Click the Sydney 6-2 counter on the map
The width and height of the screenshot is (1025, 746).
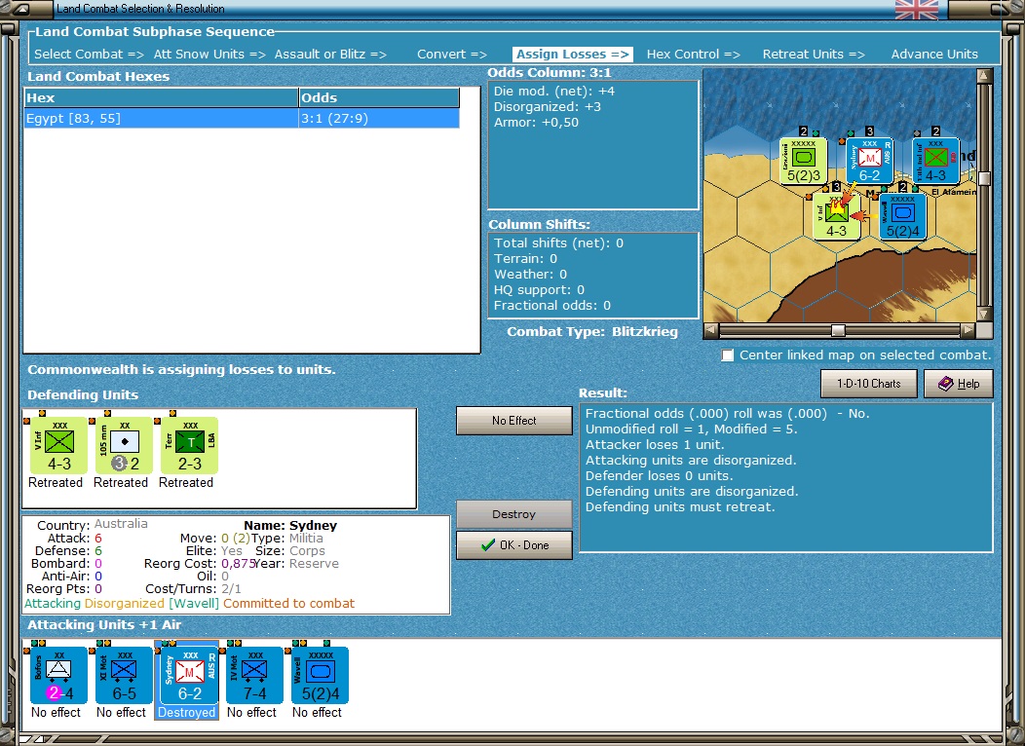click(x=869, y=161)
